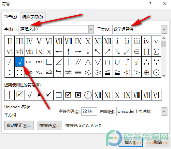The image size is (171, 149).
Task: Choose the proportional-to symbol
Action: pyautogui.click(x=29, y=62)
